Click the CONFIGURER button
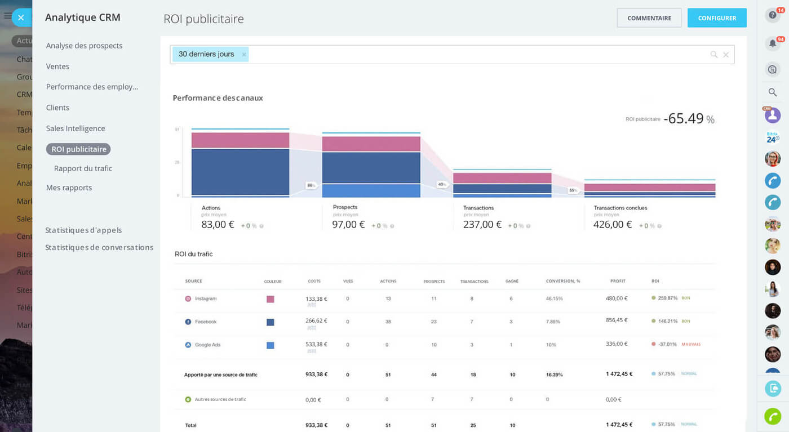 (x=717, y=18)
